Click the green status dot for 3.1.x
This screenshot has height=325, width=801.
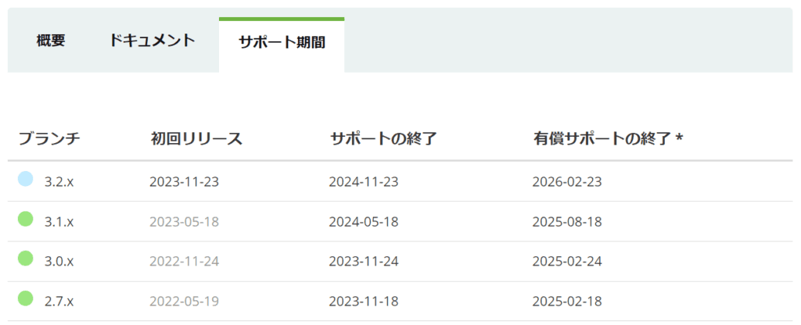point(25,220)
